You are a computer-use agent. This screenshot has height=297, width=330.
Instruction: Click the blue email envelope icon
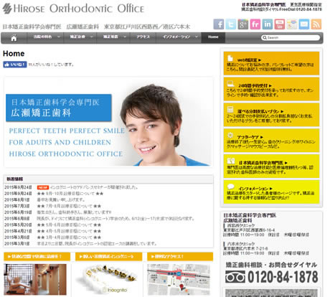click(x=304, y=24)
